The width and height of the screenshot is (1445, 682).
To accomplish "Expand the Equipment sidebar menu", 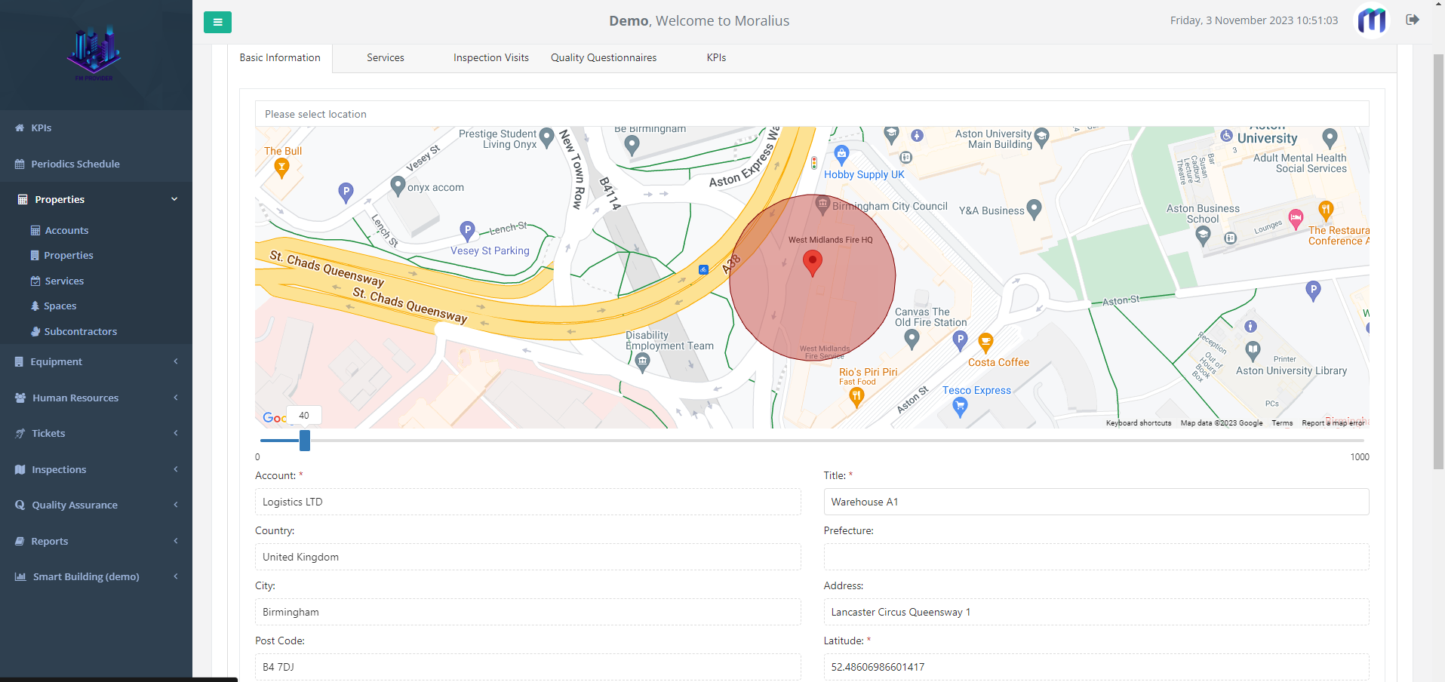I will (x=176, y=361).
